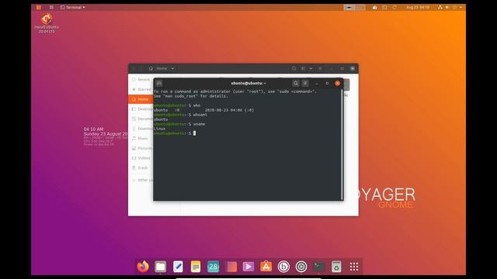The width and height of the screenshot is (497, 279).
Task: Select Desktop in Files sidebar
Action: 141,108
